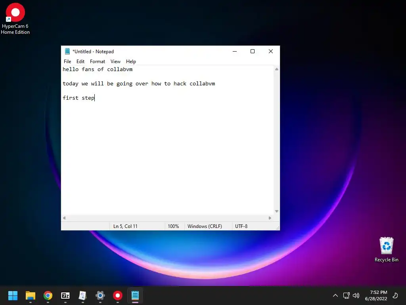Open the Recycle Bin on the desktop
406x305 pixels.
386,249
